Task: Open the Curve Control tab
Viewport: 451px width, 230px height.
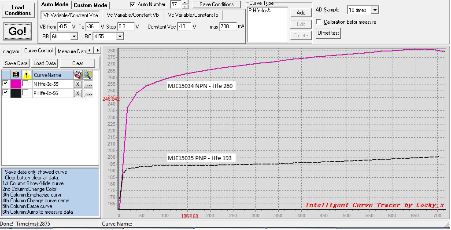Action: (x=39, y=51)
